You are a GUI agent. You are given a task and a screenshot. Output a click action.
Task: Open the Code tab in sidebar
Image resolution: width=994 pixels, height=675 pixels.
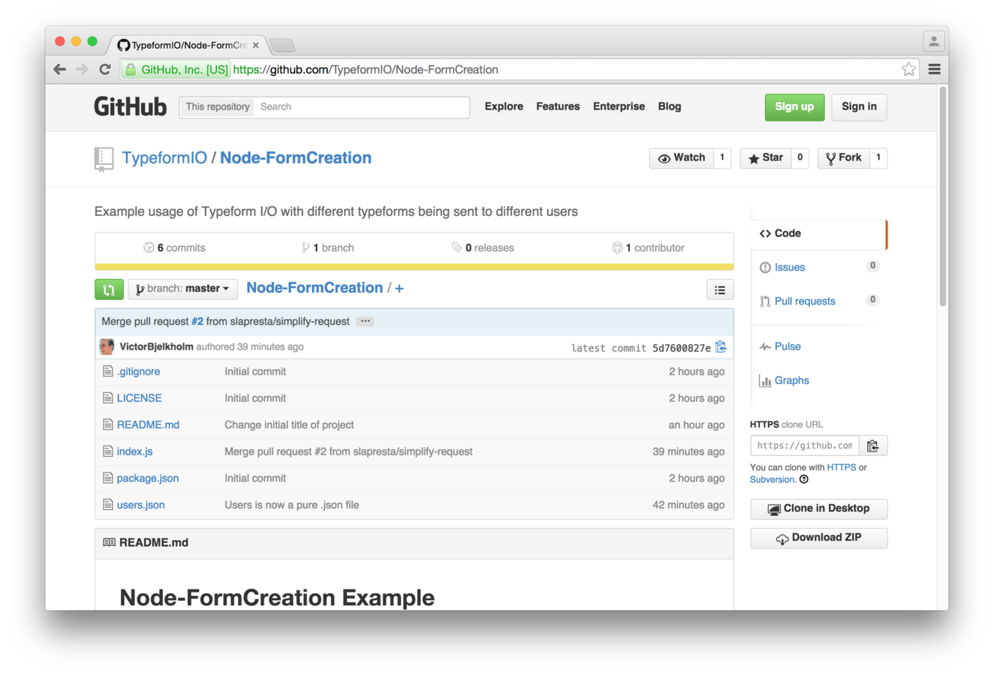click(818, 233)
